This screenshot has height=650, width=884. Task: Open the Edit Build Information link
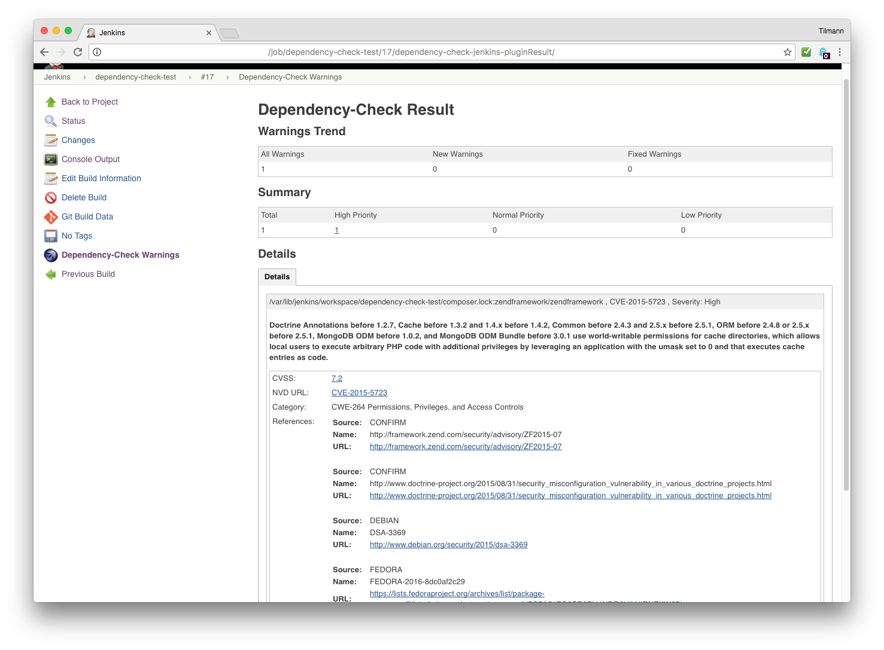(101, 178)
